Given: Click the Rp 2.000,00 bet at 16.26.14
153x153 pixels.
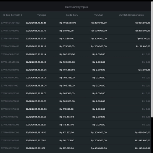Looking at the screenshot, I should pyautogui.click(x=99, y=54).
